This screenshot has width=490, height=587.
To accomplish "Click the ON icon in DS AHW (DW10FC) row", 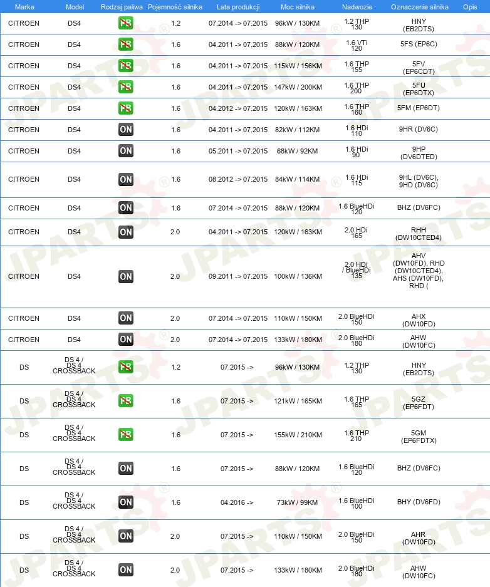I will (x=126, y=570).
